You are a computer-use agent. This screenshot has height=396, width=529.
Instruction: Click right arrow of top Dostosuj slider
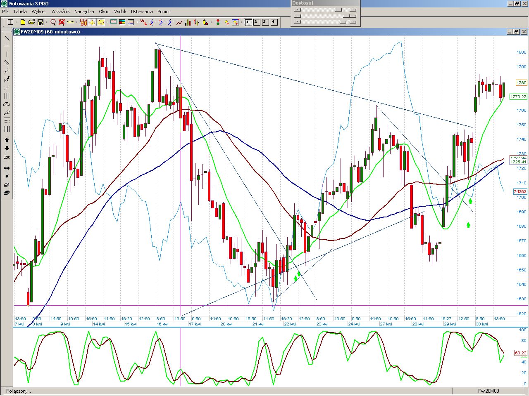353,10
